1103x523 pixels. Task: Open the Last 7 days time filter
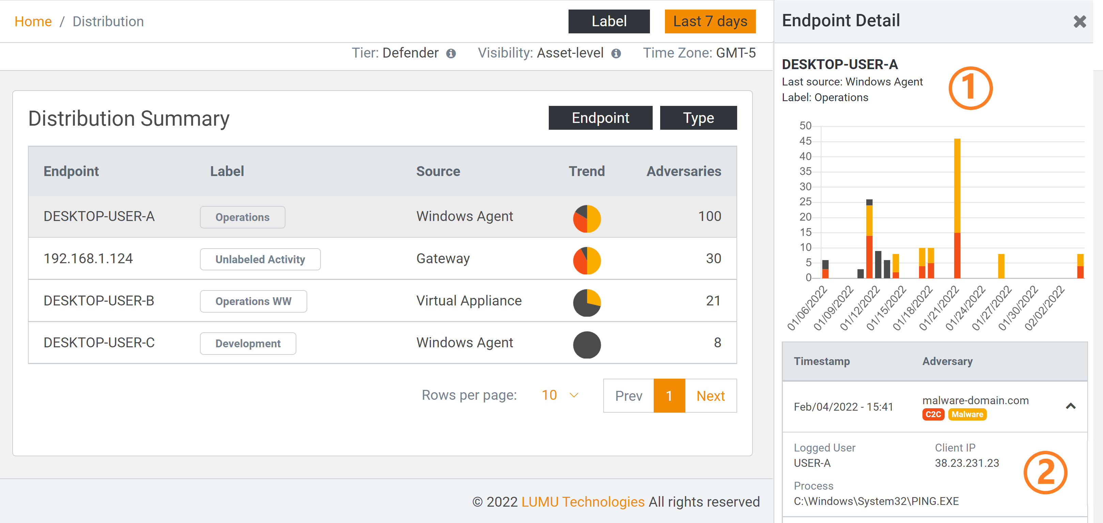(x=710, y=21)
